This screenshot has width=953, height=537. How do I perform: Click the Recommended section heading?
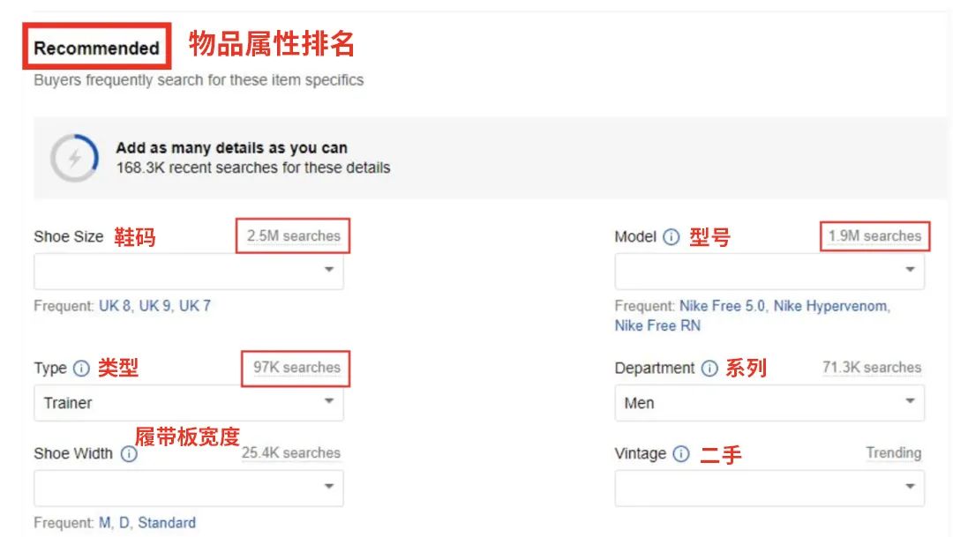(96, 48)
